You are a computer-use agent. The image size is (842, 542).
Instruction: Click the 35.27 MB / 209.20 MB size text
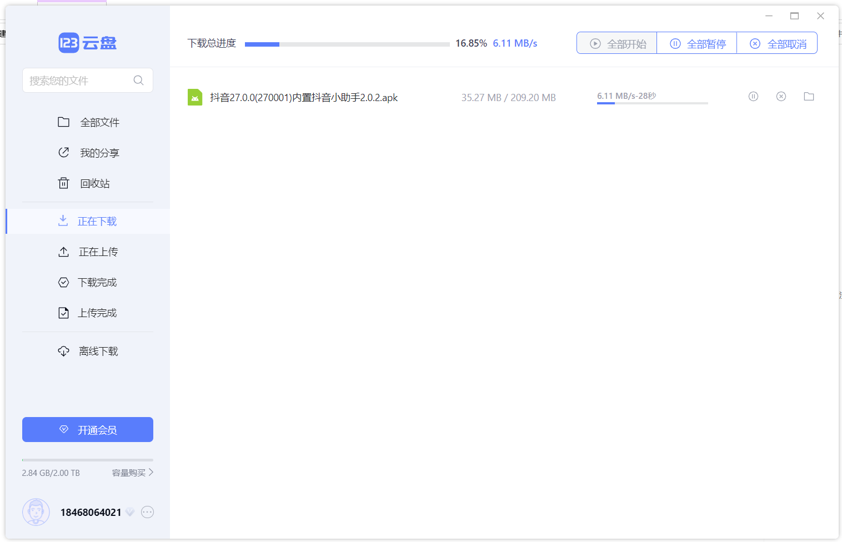point(508,98)
